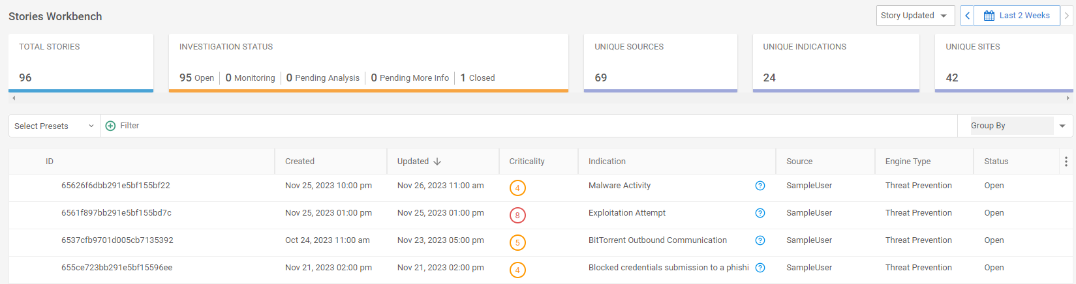This screenshot has width=1076, height=284.
Task: Filter by 95 Open investigation status
Action: [x=196, y=78]
